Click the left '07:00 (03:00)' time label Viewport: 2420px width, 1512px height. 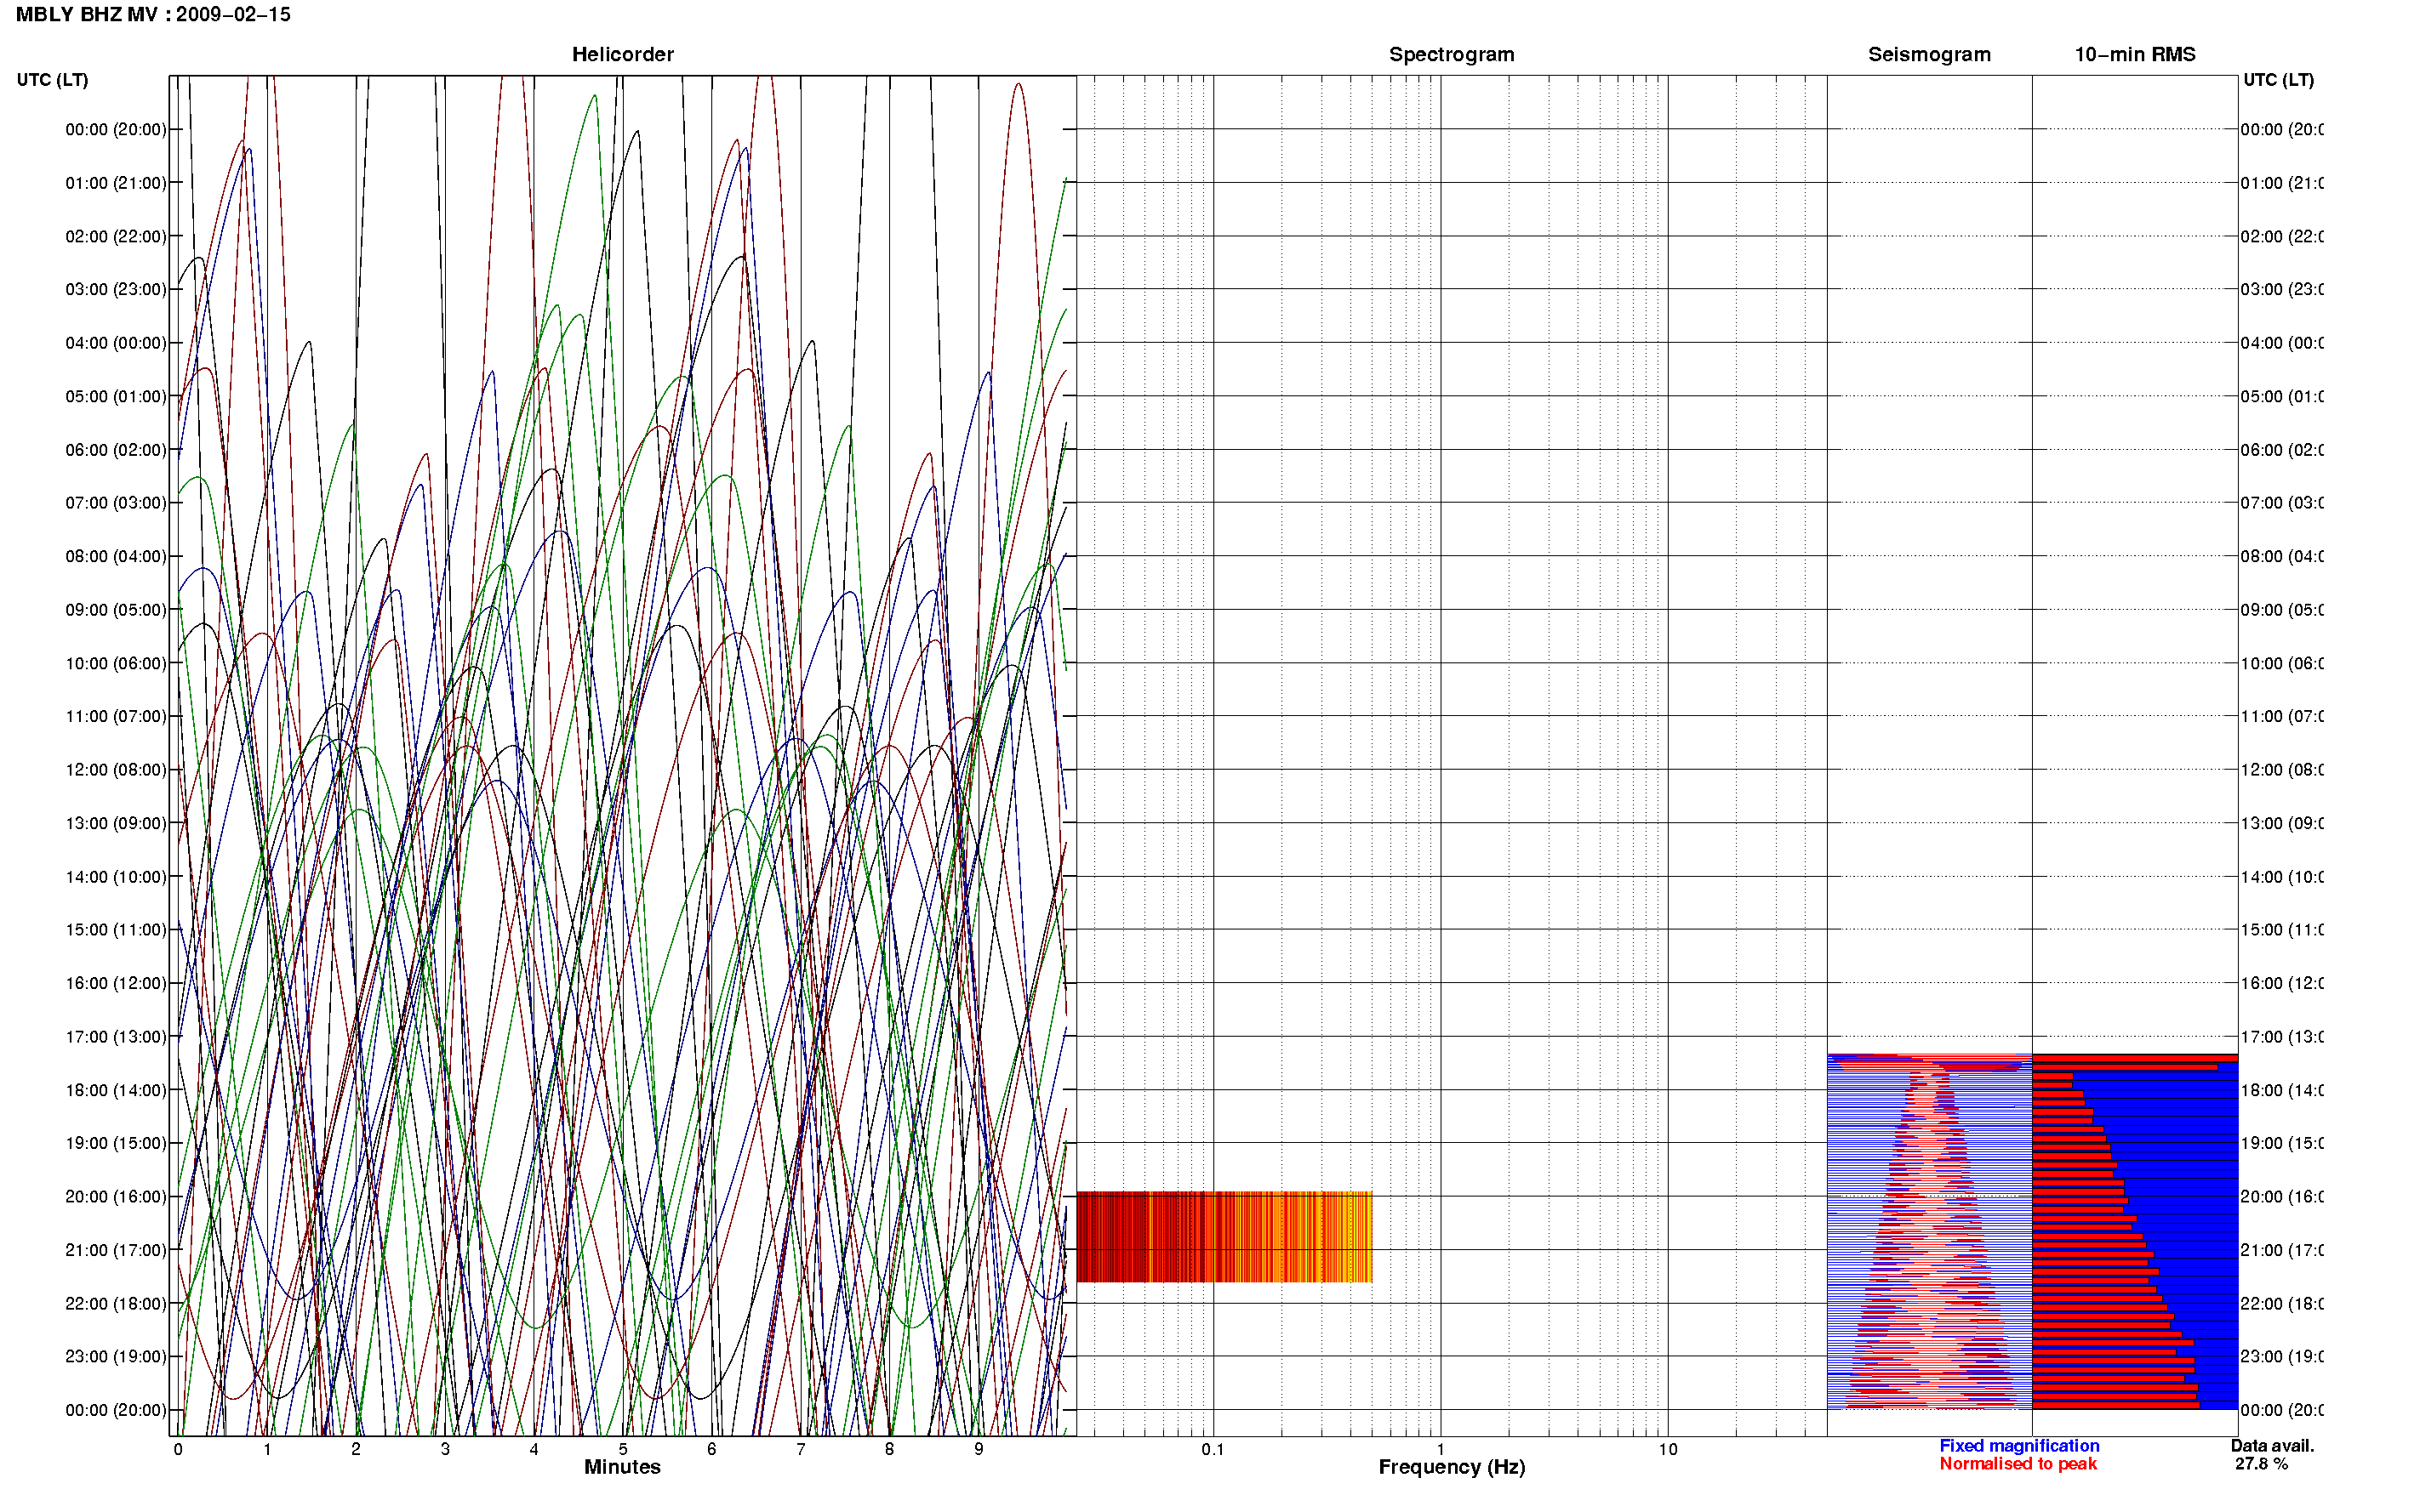116,502
